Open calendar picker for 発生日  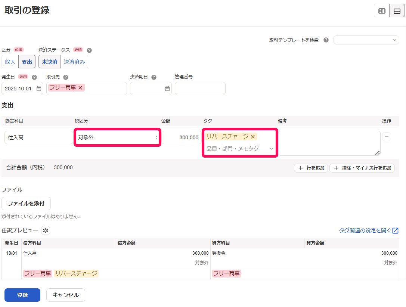click(38, 89)
